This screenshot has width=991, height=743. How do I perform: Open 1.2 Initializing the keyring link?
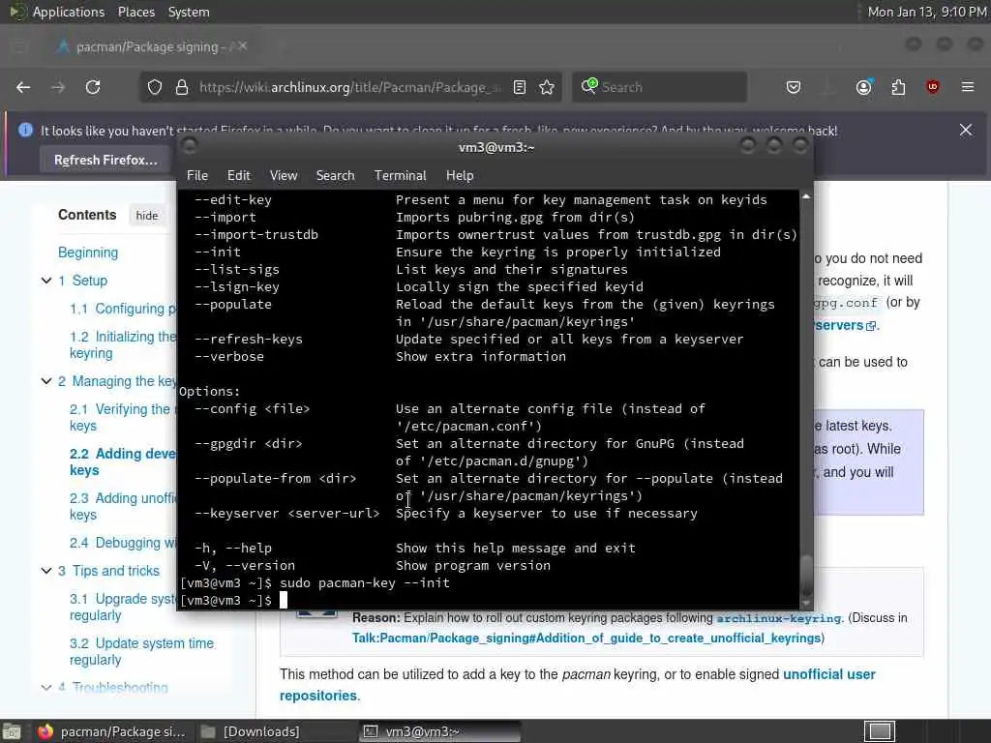pyautogui.click(x=123, y=345)
